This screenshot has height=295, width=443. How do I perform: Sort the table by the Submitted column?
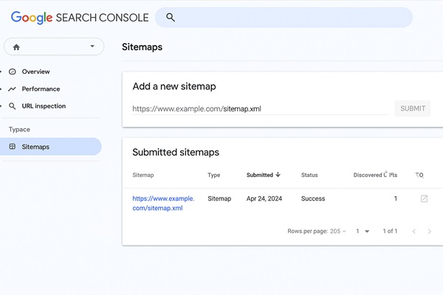[x=263, y=175]
